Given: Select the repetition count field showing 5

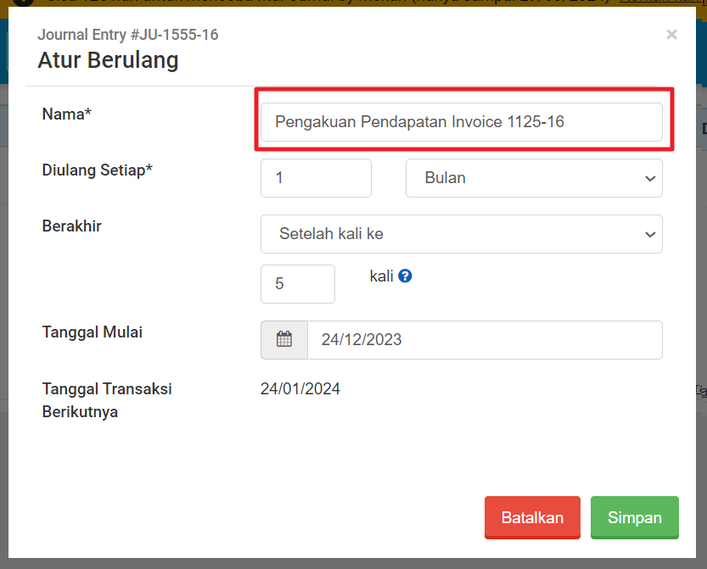Looking at the screenshot, I should click(x=297, y=284).
